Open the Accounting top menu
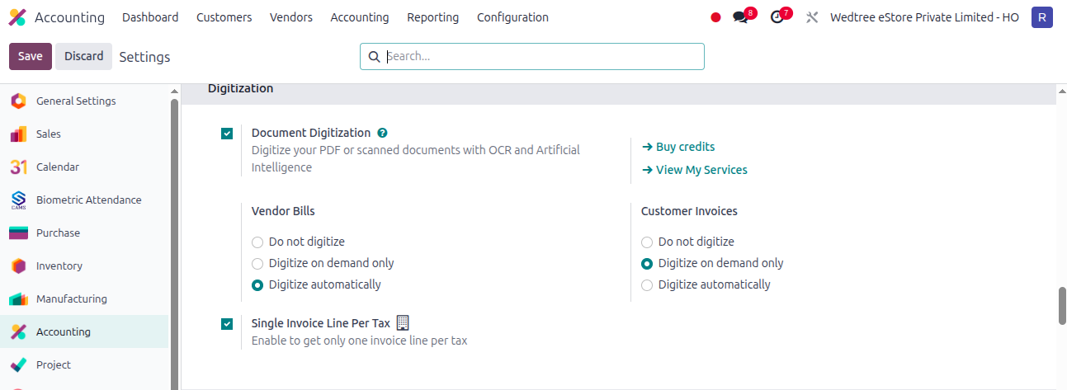The height and width of the screenshot is (390, 1067). coord(360,17)
